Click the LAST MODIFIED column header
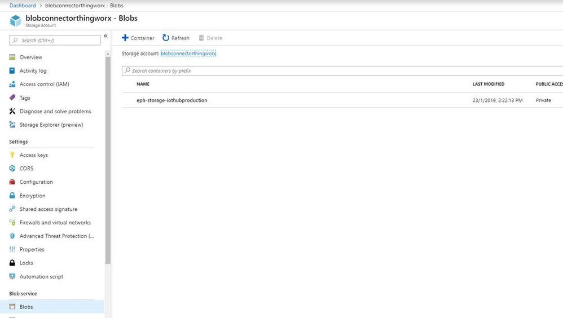The height and width of the screenshot is (318, 563). 489,84
